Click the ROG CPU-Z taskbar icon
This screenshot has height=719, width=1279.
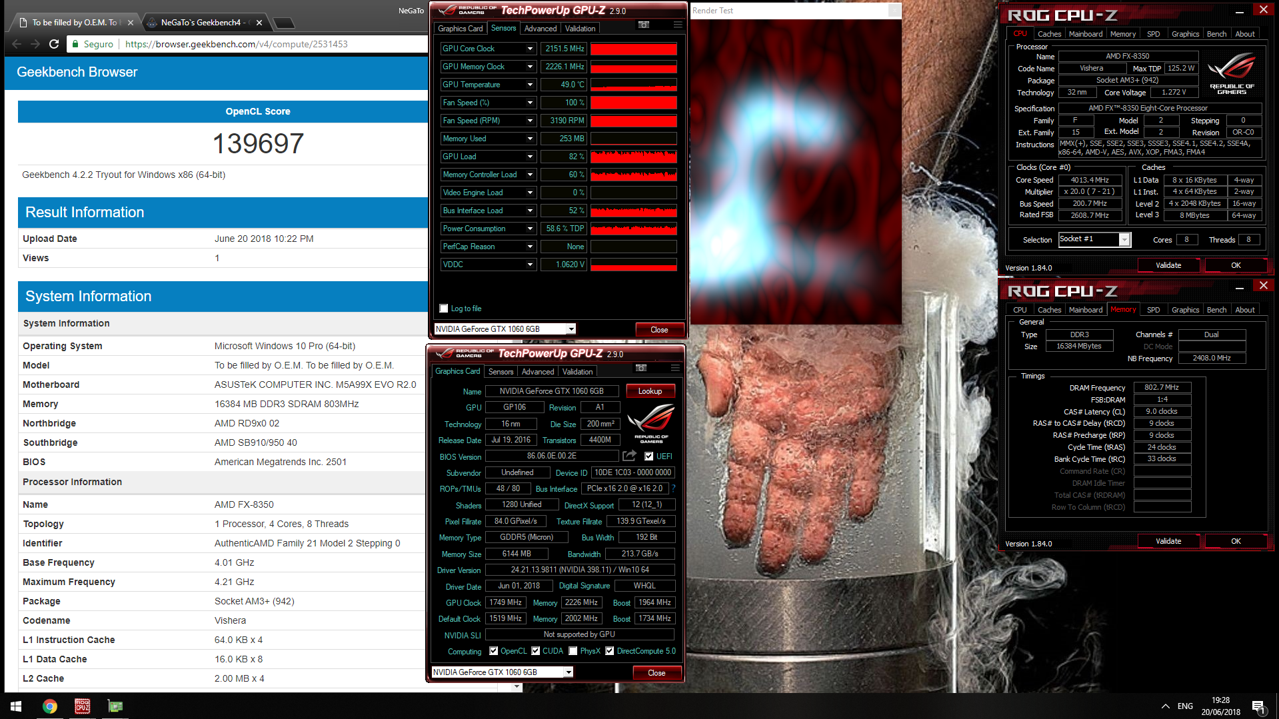point(82,706)
